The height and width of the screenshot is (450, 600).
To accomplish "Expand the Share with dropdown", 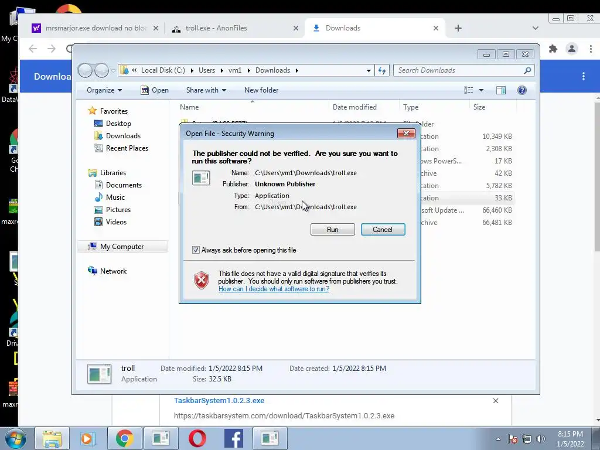I will tap(206, 90).
